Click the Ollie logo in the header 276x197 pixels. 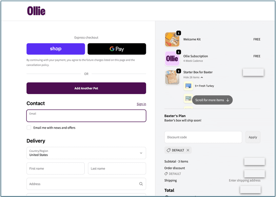pyautogui.click(x=36, y=10)
